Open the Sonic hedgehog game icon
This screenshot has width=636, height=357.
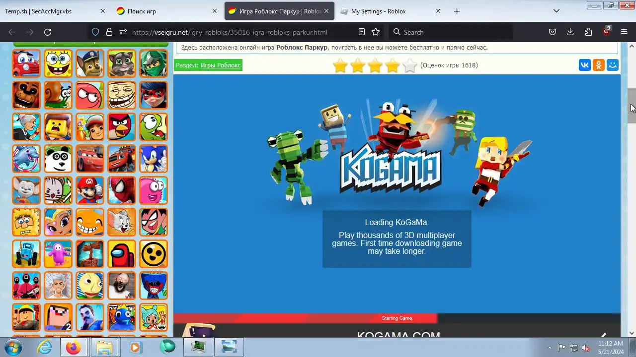click(x=154, y=159)
